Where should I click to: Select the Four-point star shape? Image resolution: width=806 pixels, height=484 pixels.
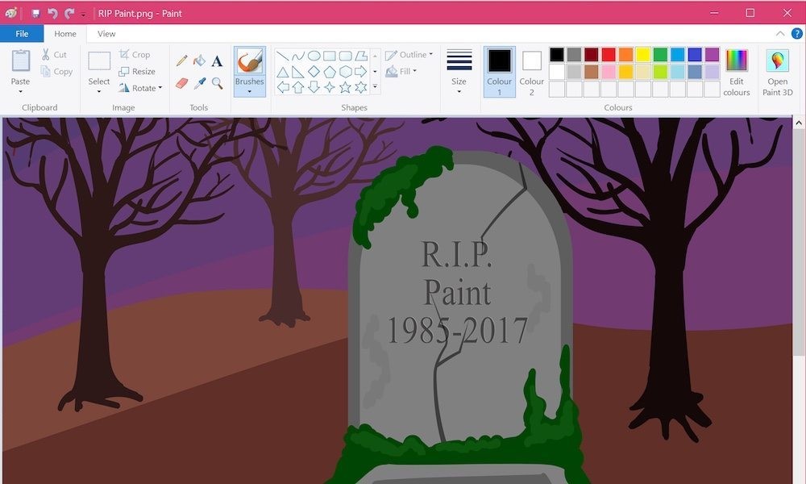pos(330,87)
